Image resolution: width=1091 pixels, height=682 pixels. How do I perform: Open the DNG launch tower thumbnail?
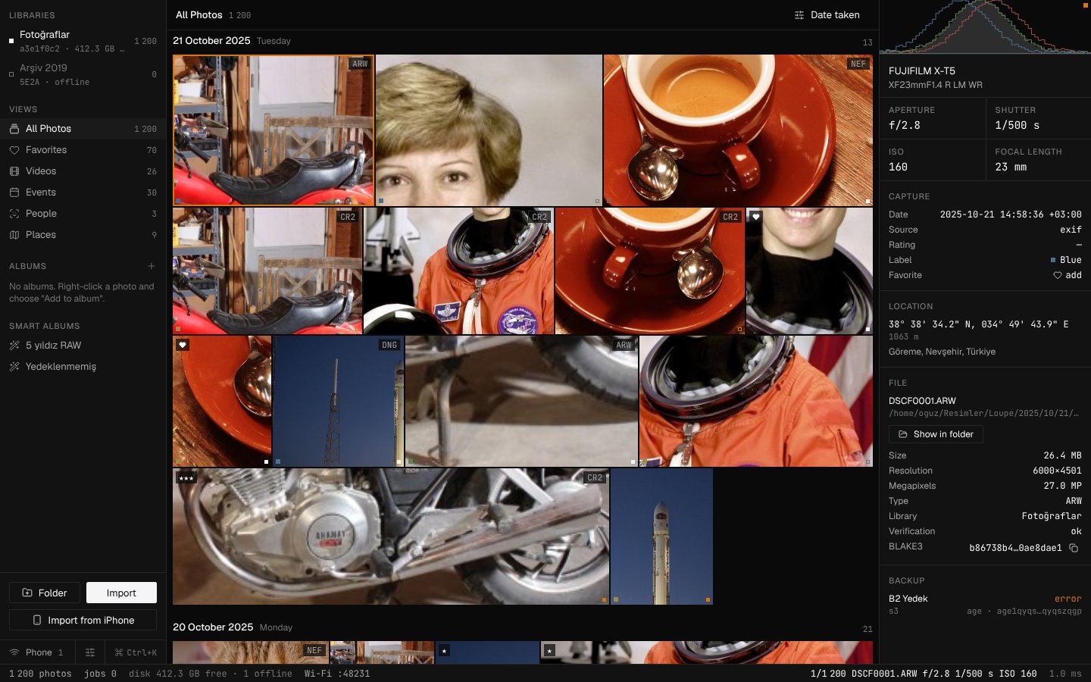[x=338, y=401]
